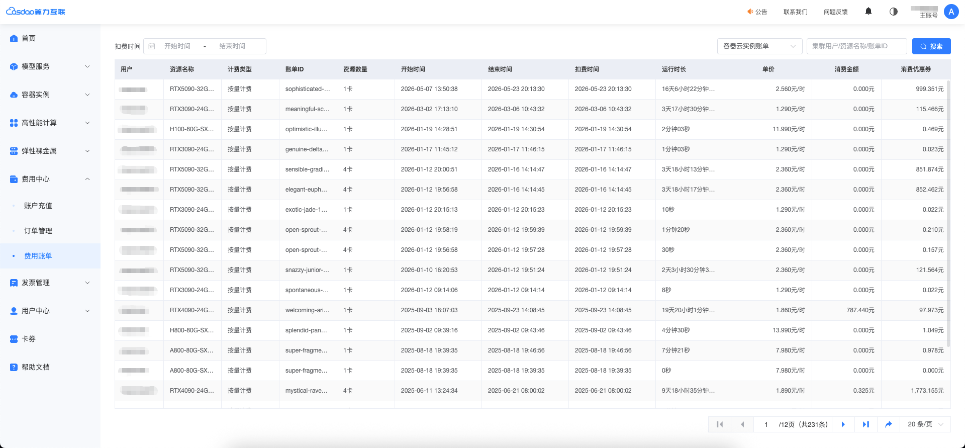Click the 卡券 coupon icon

click(14, 339)
